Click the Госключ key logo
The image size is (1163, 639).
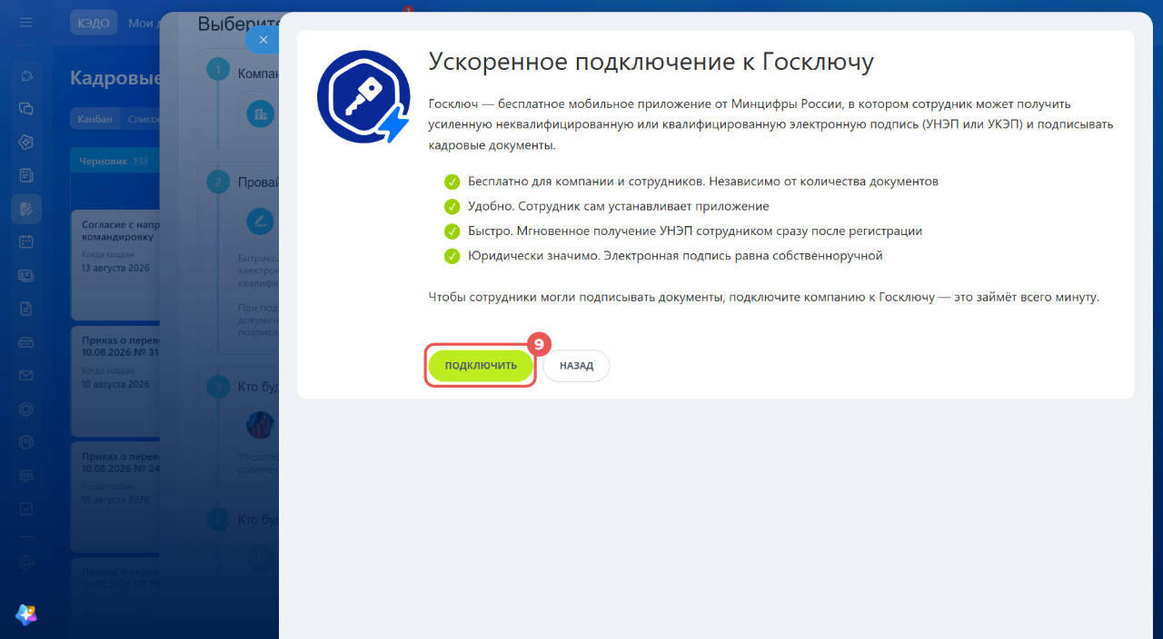pyautogui.click(x=363, y=97)
